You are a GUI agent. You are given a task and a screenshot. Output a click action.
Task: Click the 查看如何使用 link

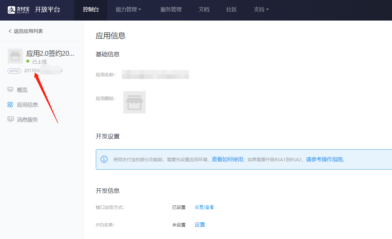click(x=227, y=159)
